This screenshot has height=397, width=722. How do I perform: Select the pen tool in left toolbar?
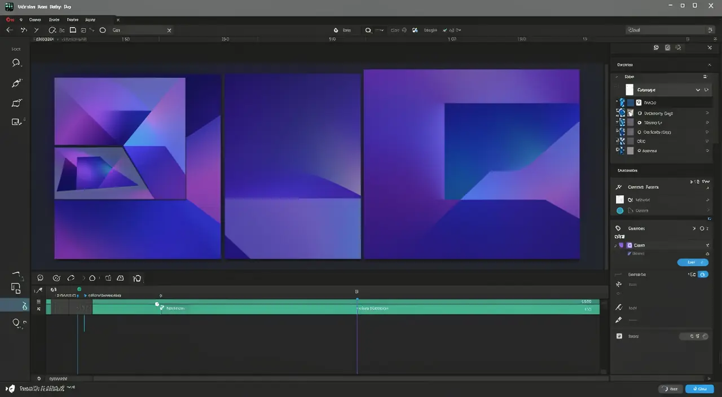16,83
